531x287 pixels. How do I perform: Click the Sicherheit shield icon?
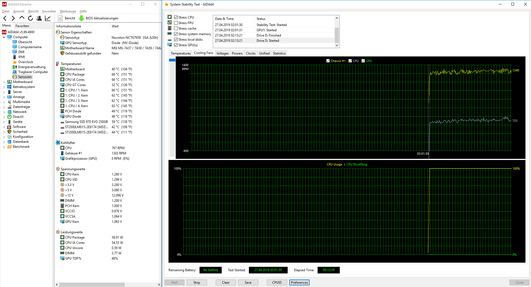click(x=9, y=132)
